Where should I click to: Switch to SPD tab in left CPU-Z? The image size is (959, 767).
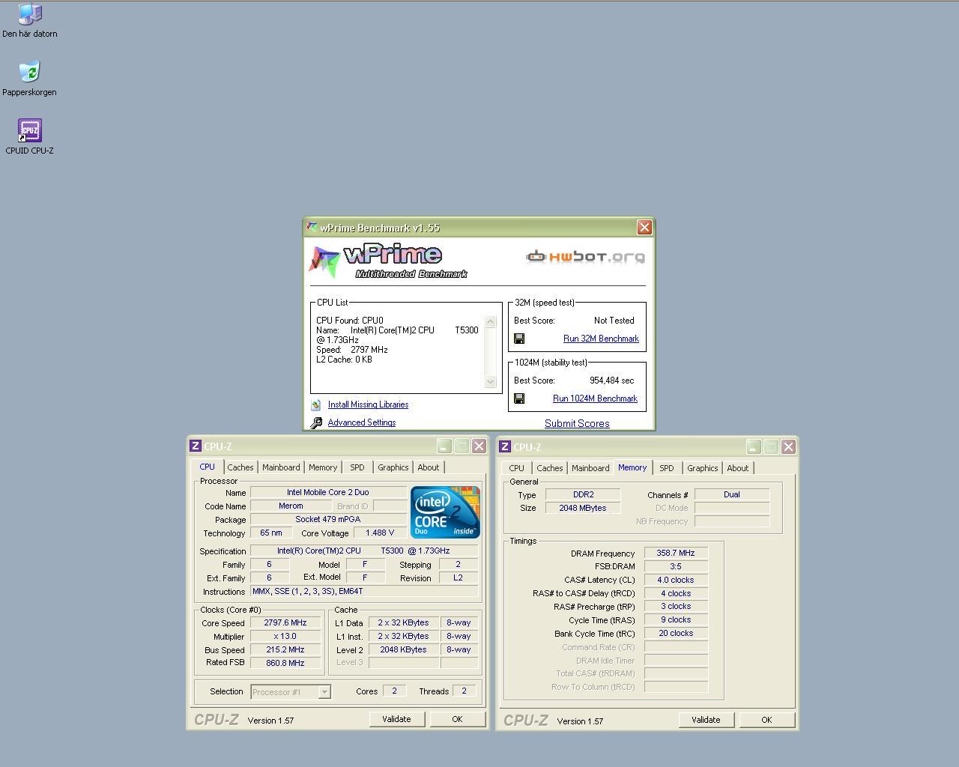tap(357, 467)
